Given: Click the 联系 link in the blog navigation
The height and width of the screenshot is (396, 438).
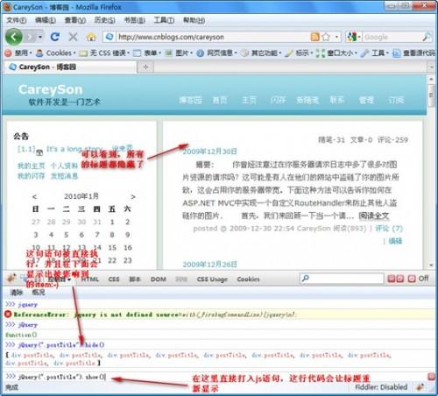Looking at the screenshot, I should 337,100.
